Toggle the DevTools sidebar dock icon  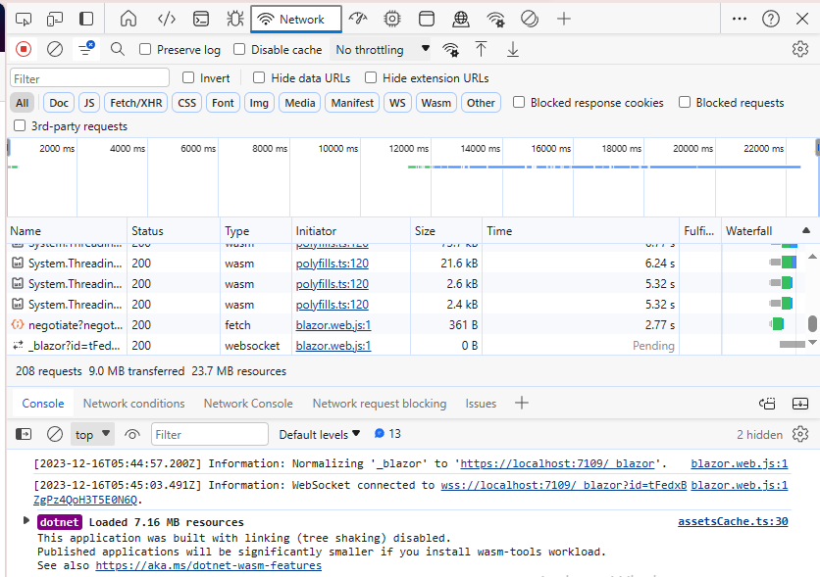click(86, 20)
